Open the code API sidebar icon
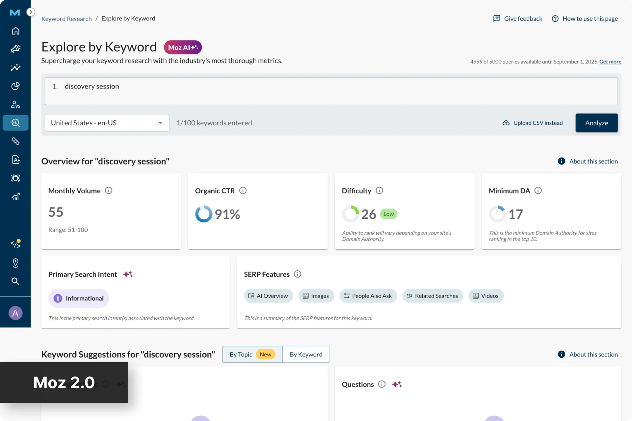Viewport: 632px width, 421px height. (x=15, y=244)
